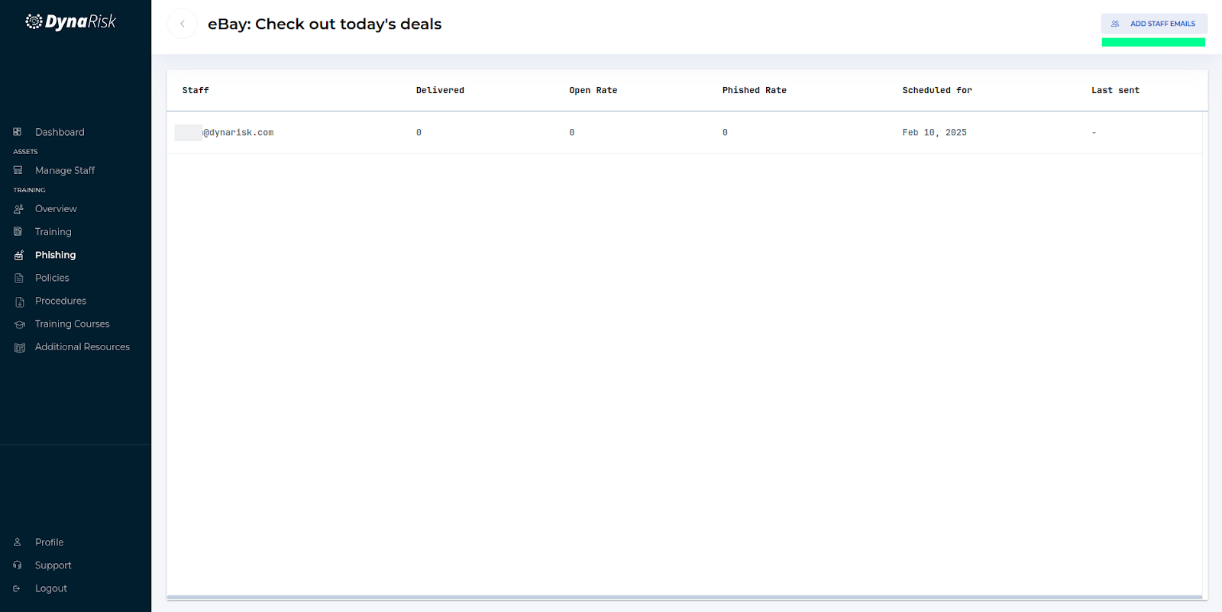Click the Profile user icon

pyautogui.click(x=17, y=542)
